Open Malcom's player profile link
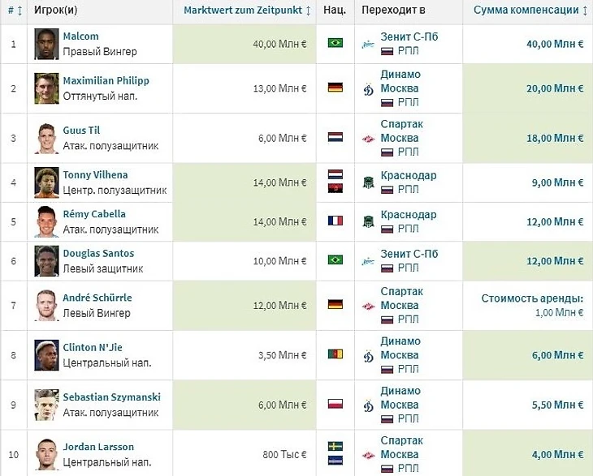 click(80, 36)
